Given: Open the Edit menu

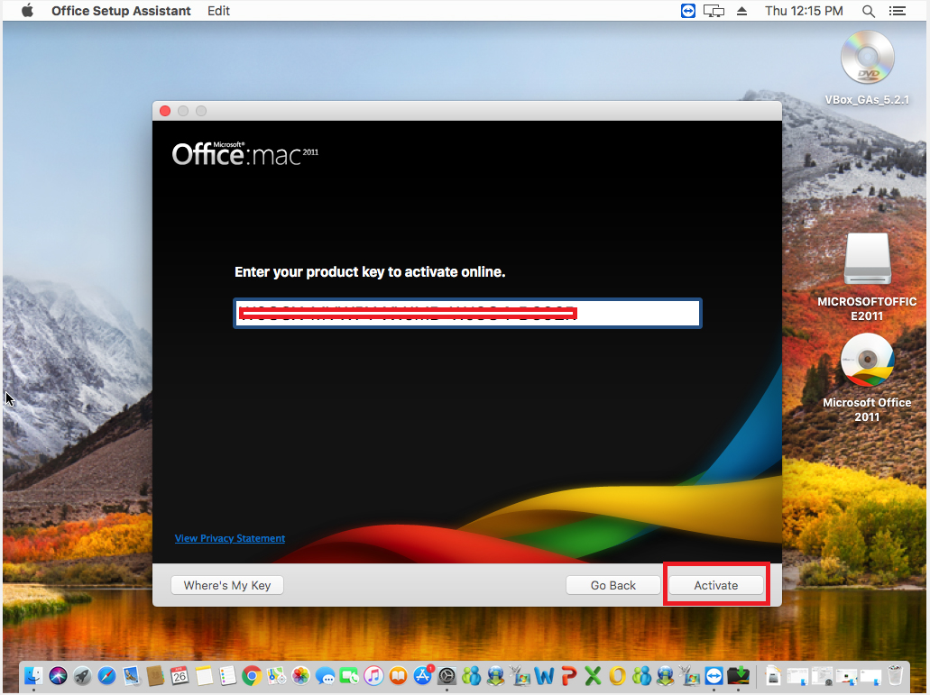Looking at the screenshot, I should click(x=218, y=11).
